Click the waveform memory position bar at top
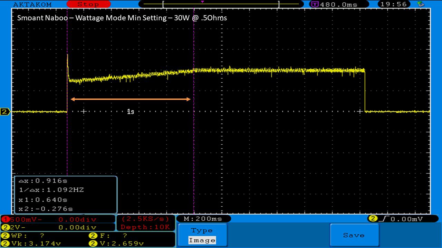 pos(221,4)
